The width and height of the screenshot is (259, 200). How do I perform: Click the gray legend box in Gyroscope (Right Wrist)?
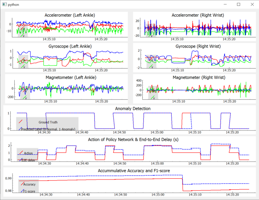pos(152,62)
